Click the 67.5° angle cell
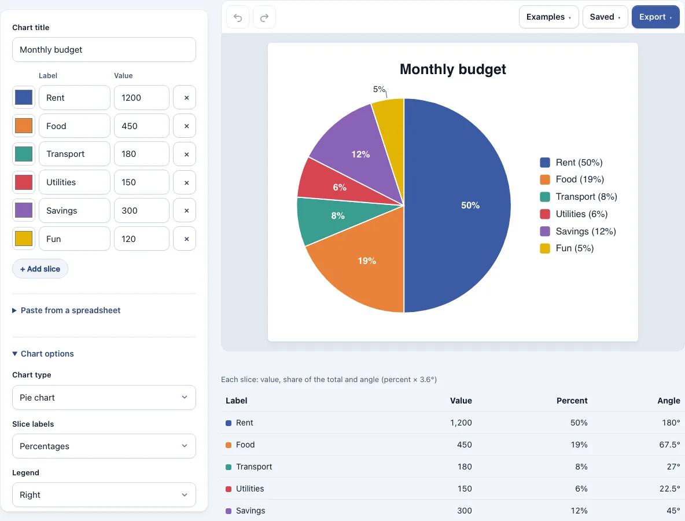685x521 pixels. click(x=669, y=445)
